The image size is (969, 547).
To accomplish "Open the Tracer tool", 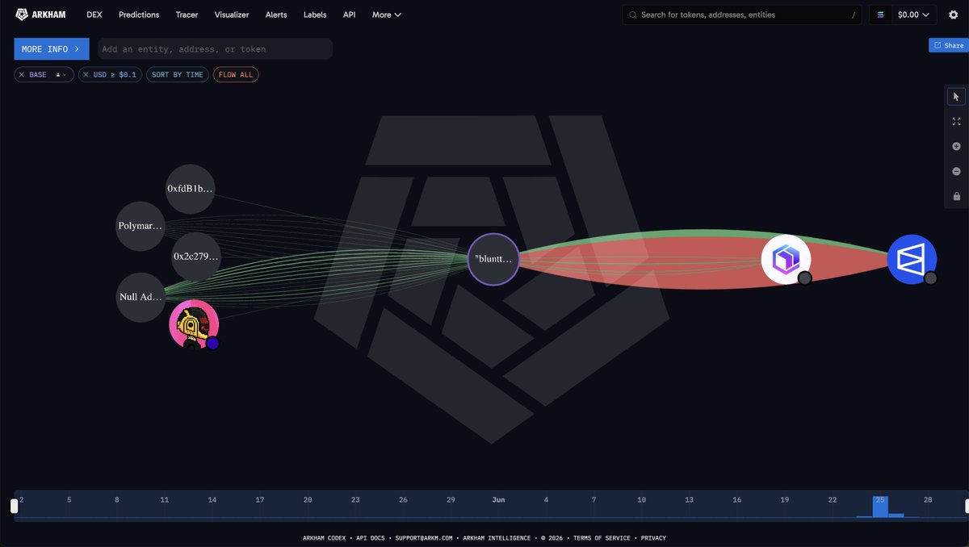I will click(x=187, y=15).
